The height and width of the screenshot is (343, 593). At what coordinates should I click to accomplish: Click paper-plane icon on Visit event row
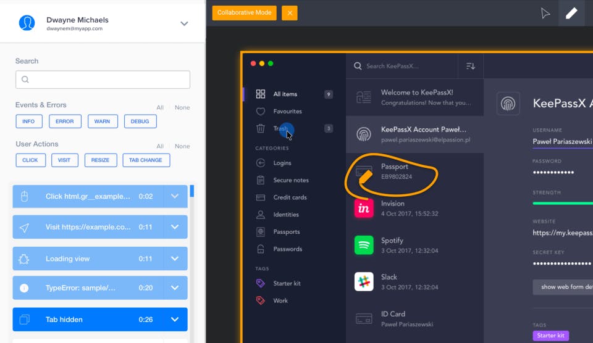click(x=24, y=228)
